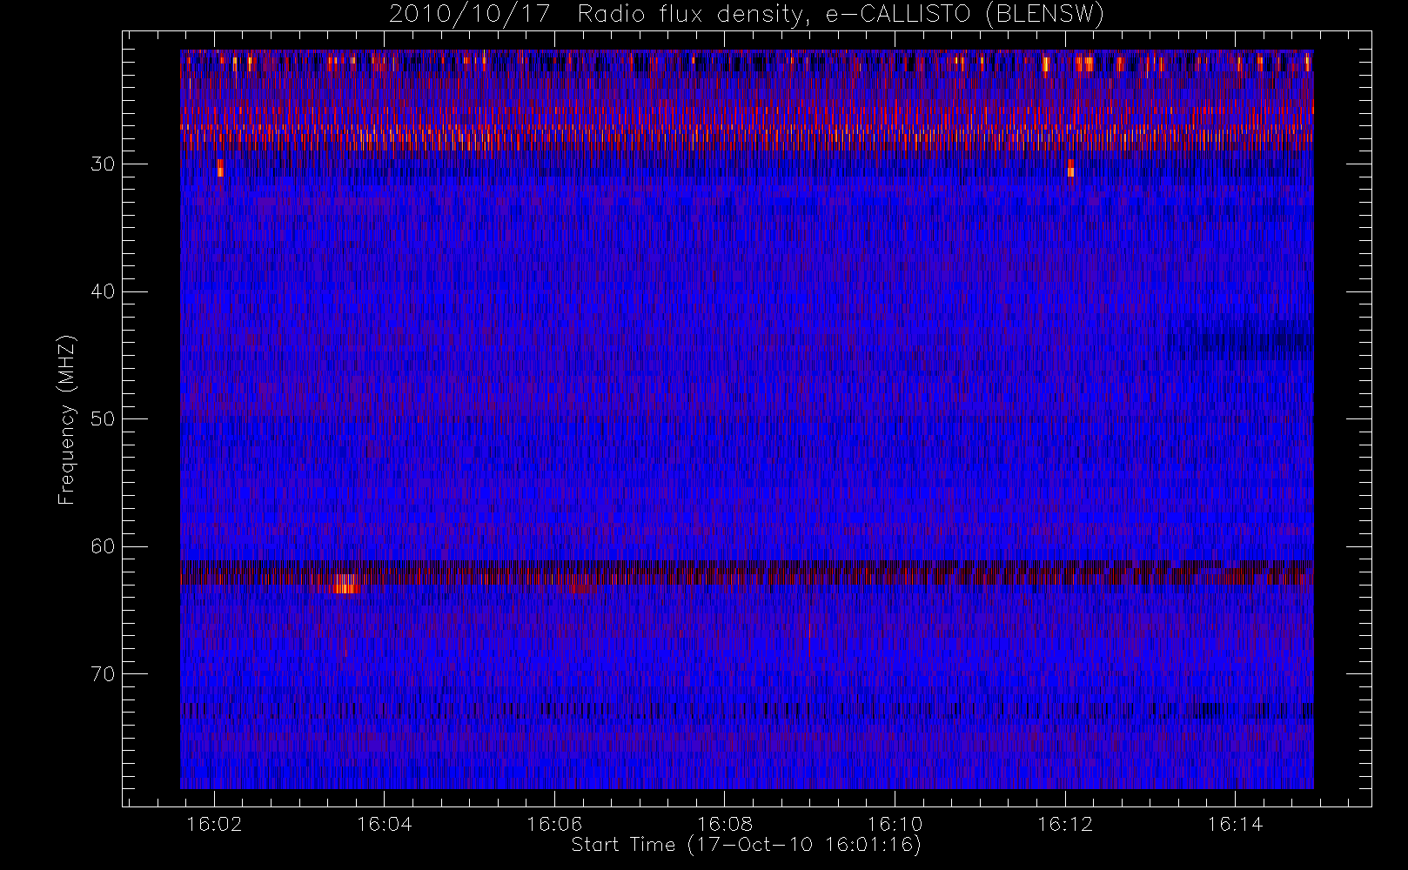The height and width of the screenshot is (870, 1408).
Task: Click the 'Frequency (MHZ)' y-axis label
Action: tap(66, 419)
